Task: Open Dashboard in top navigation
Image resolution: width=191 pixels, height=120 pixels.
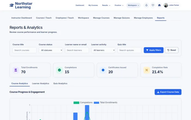Action: pos(80,5)
